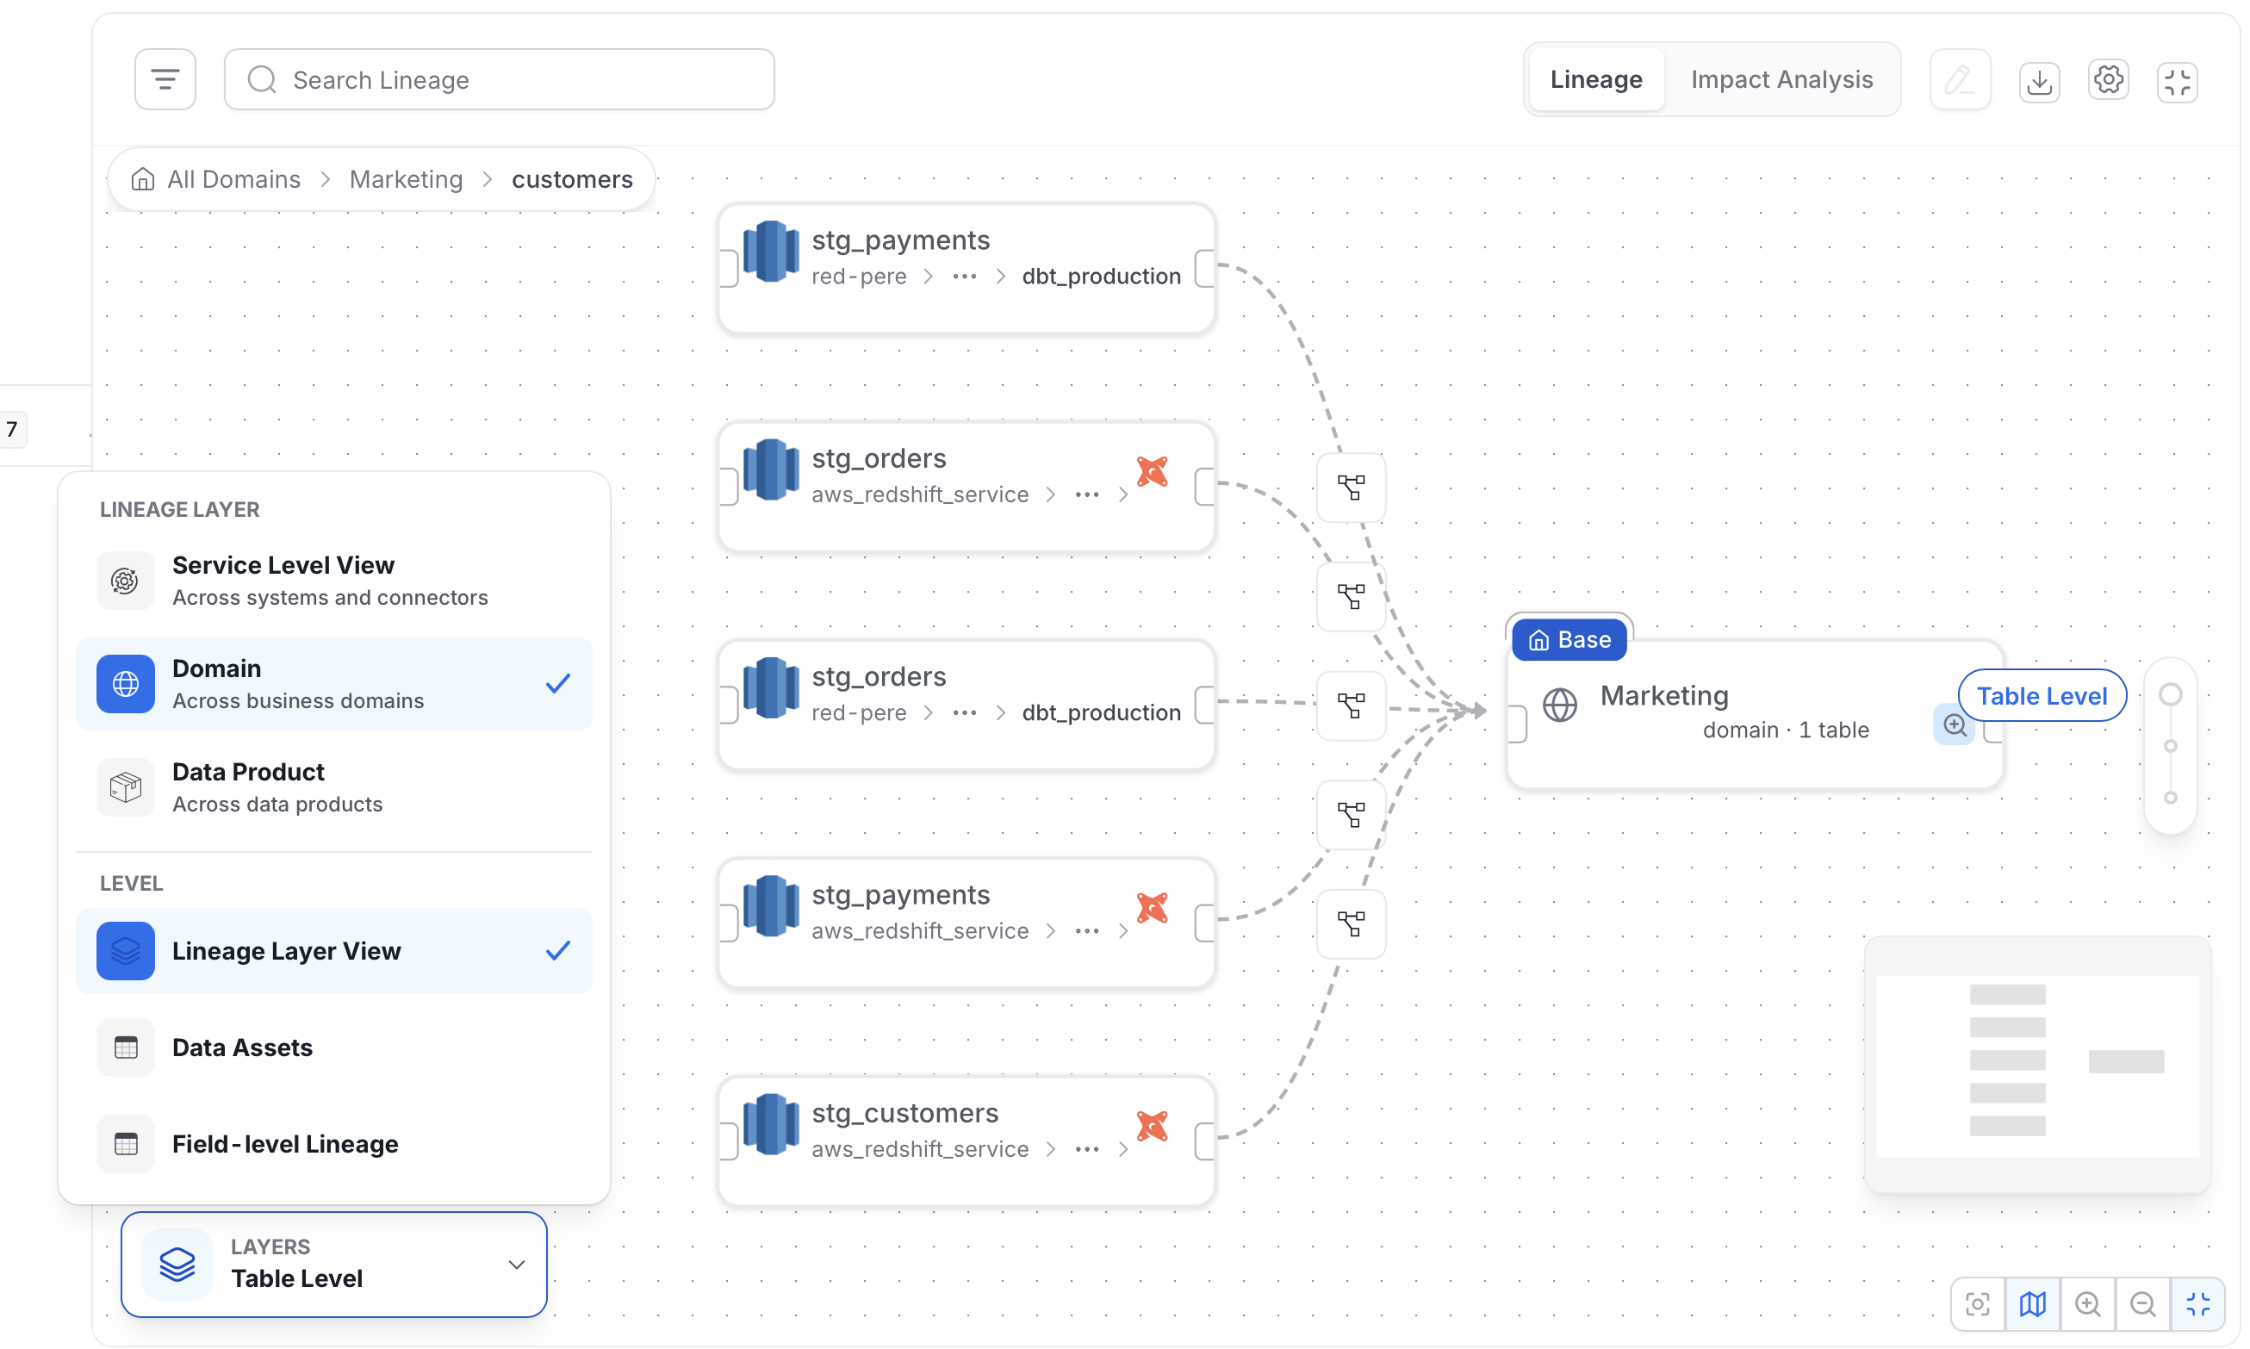Click dbt_production path on red-pere stg_orders node

click(x=1101, y=712)
